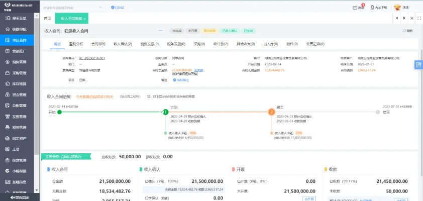423x201 pixels.
Task: Expand the company selector dropdown at top
Action: (100, 8)
